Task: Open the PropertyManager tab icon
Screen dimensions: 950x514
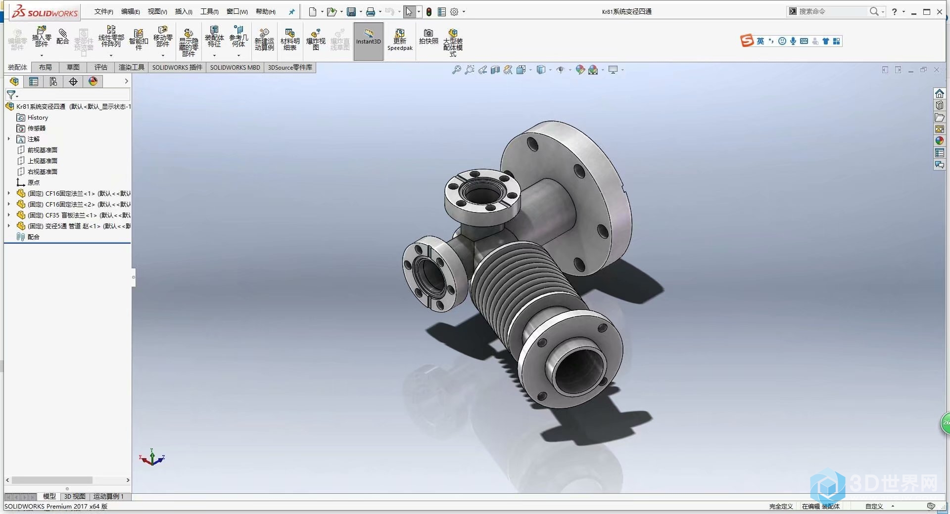Action: (34, 82)
